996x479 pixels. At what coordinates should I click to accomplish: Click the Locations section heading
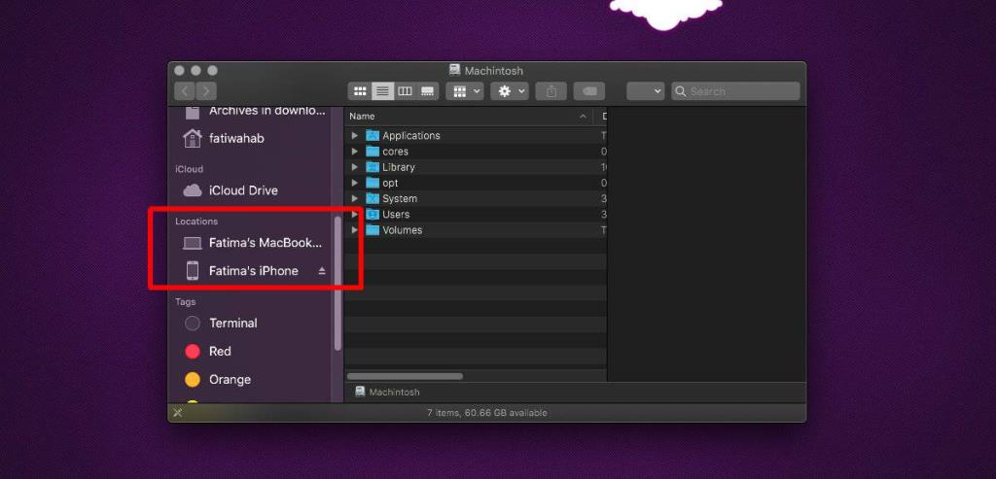(196, 222)
